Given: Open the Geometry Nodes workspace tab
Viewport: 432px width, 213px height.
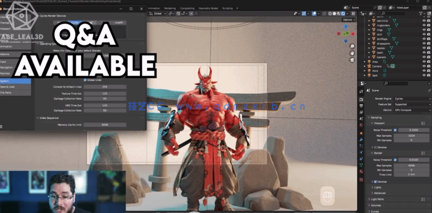Looking at the screenshot, I should click(x=208, y=8).
